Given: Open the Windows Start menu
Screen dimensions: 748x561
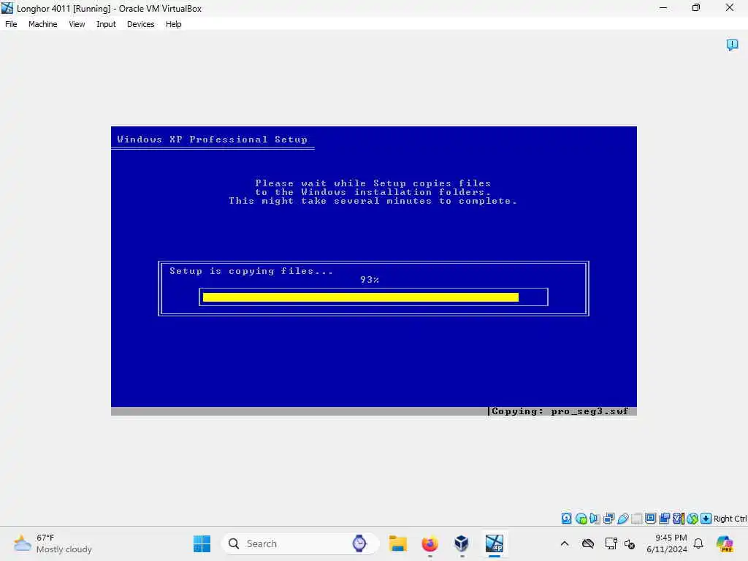Looking at the screenshot, I should click(202, 543).
